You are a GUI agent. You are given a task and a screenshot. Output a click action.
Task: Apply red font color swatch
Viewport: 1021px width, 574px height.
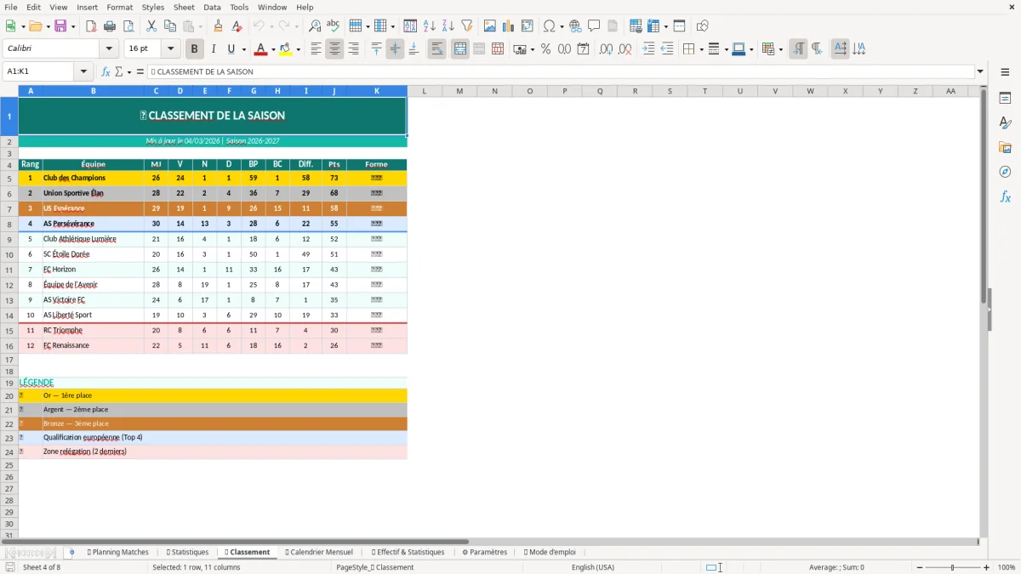pyautogui.click(x=260, y=49)
